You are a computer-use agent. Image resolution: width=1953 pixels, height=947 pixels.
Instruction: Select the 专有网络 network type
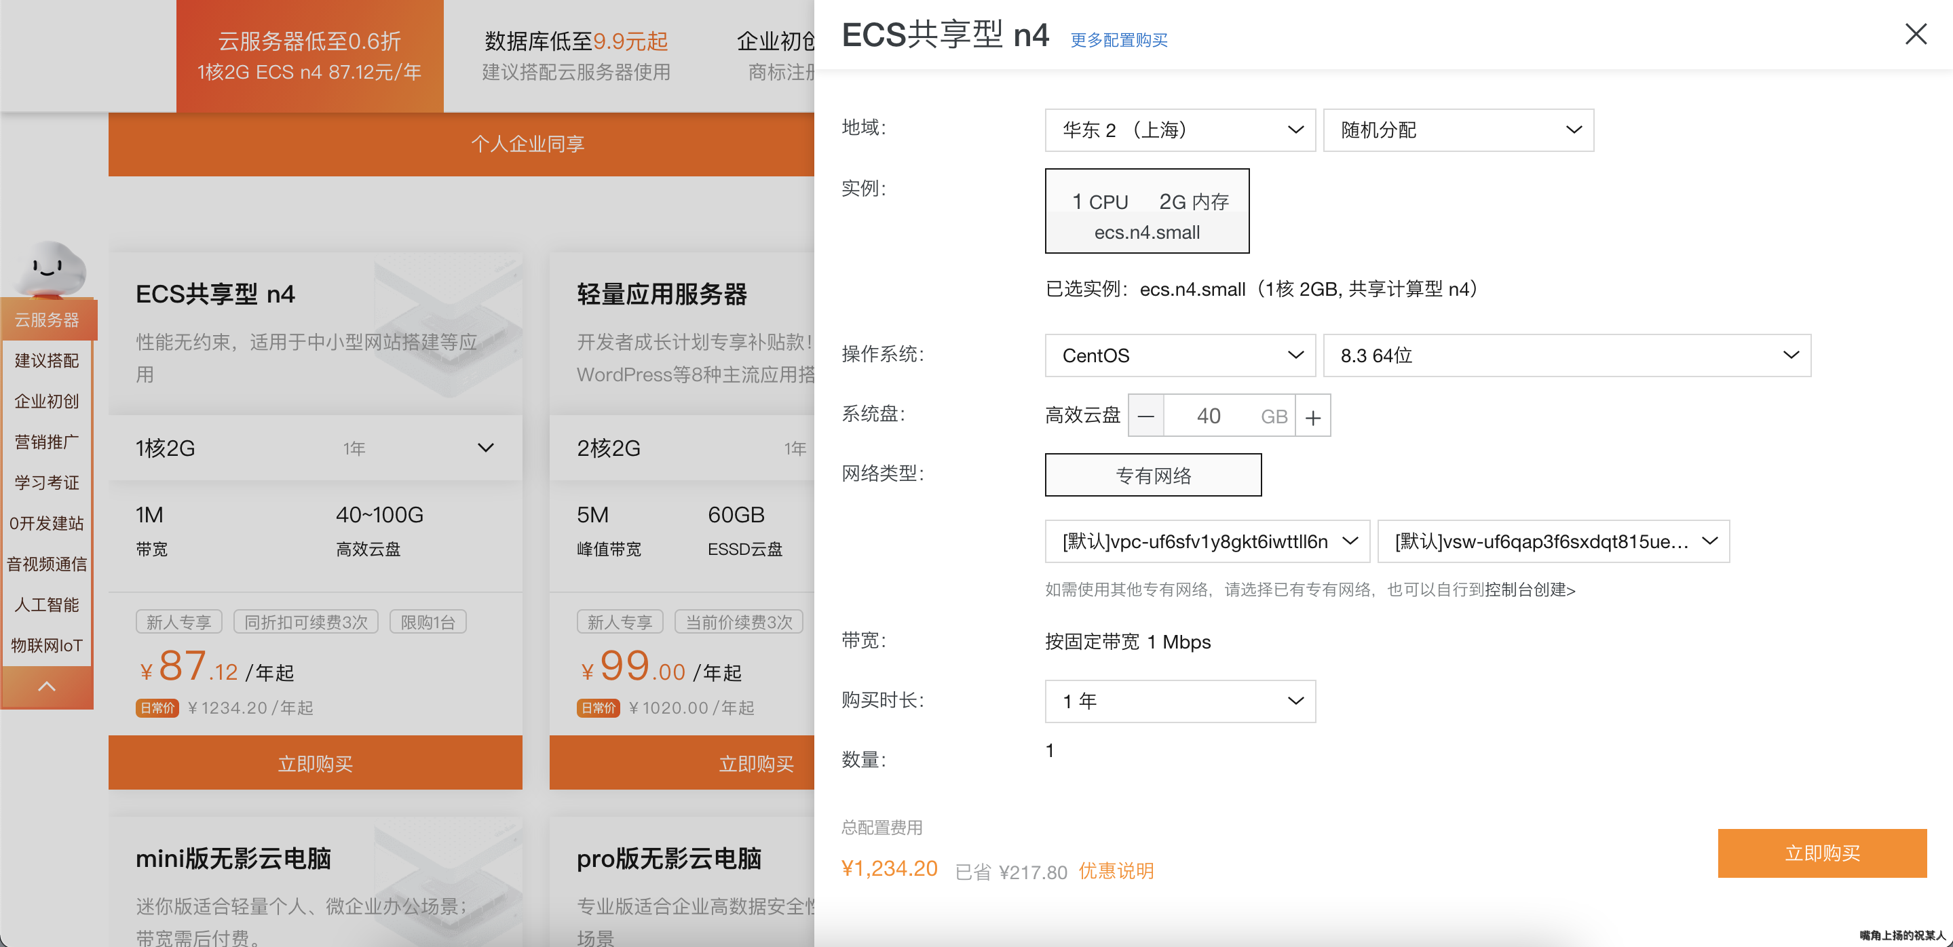1152,475
